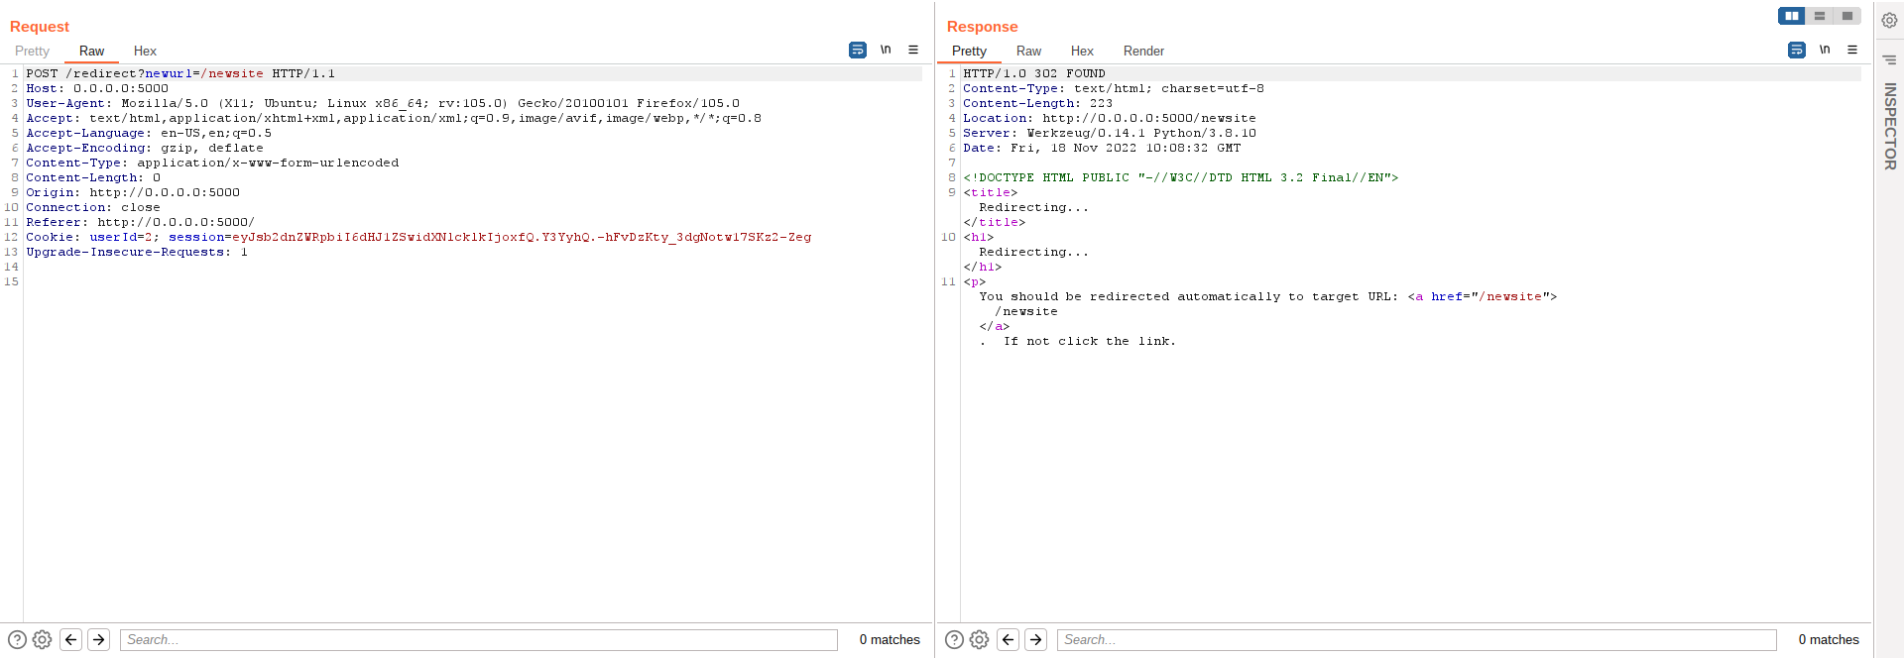Toggle non-printable characters in Request panel
The height and width of the screenshot is (658, 1904).
click(886, 50)
